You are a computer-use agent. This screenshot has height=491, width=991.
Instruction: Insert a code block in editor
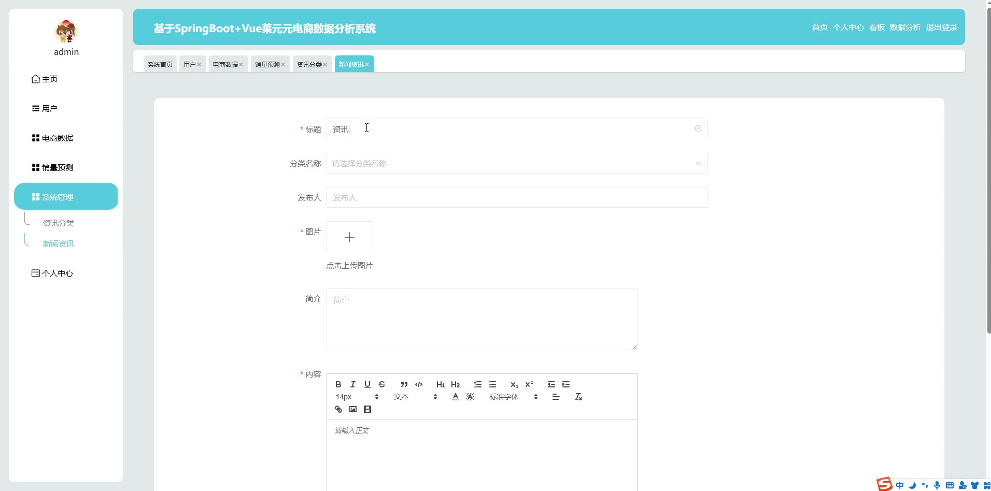pyautogui.click(x=419, y=384)
